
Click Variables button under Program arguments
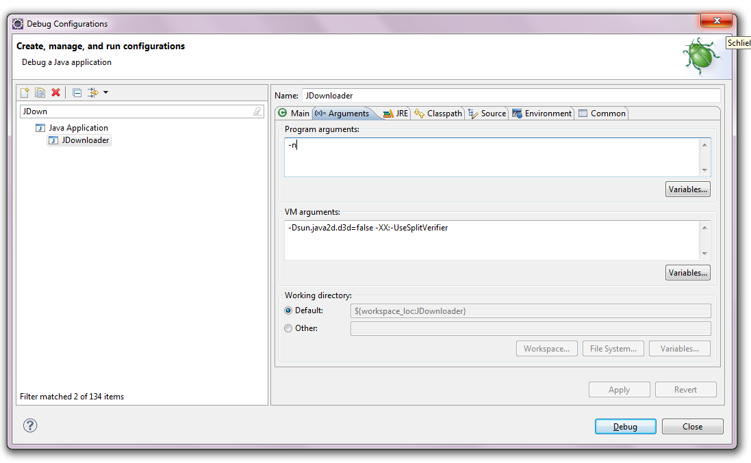pyautogui.click(x=687, y=189)
